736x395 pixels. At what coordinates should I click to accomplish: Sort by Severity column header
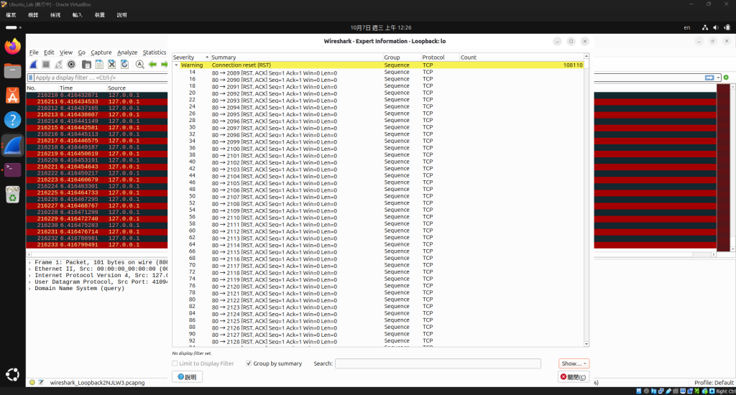(x=190, y=57)
